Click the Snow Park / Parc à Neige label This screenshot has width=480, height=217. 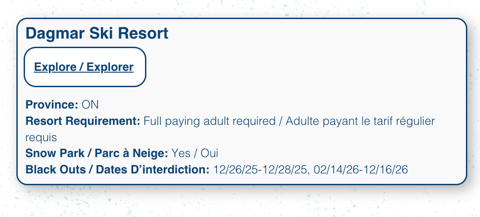(x=97, y=153)
